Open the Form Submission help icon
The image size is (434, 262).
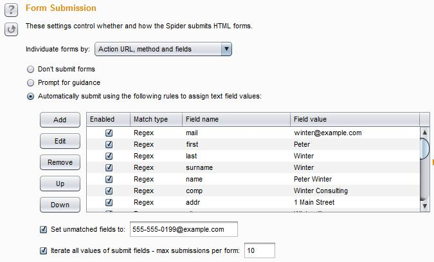[11, 10]
